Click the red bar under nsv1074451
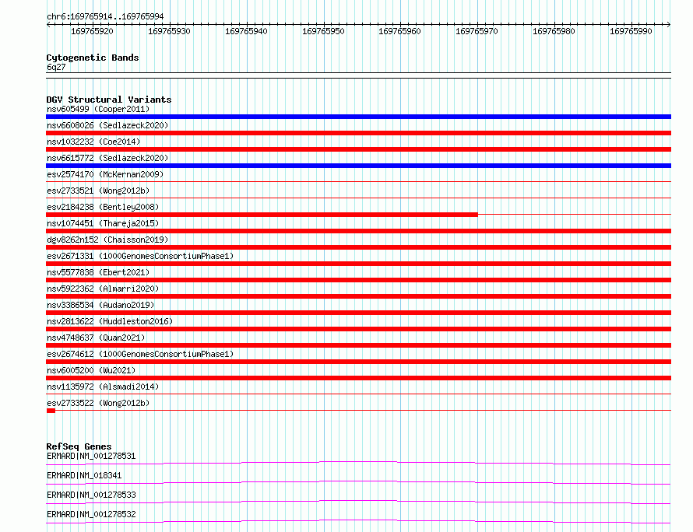The image size is (693, 532). click(x=358, y=231)
